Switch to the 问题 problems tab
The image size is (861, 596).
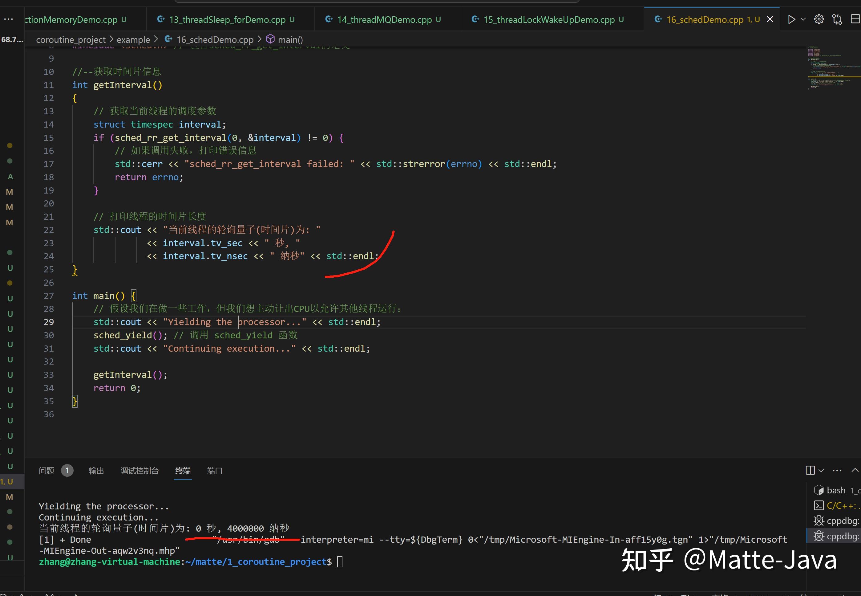(x=46, y=471)
